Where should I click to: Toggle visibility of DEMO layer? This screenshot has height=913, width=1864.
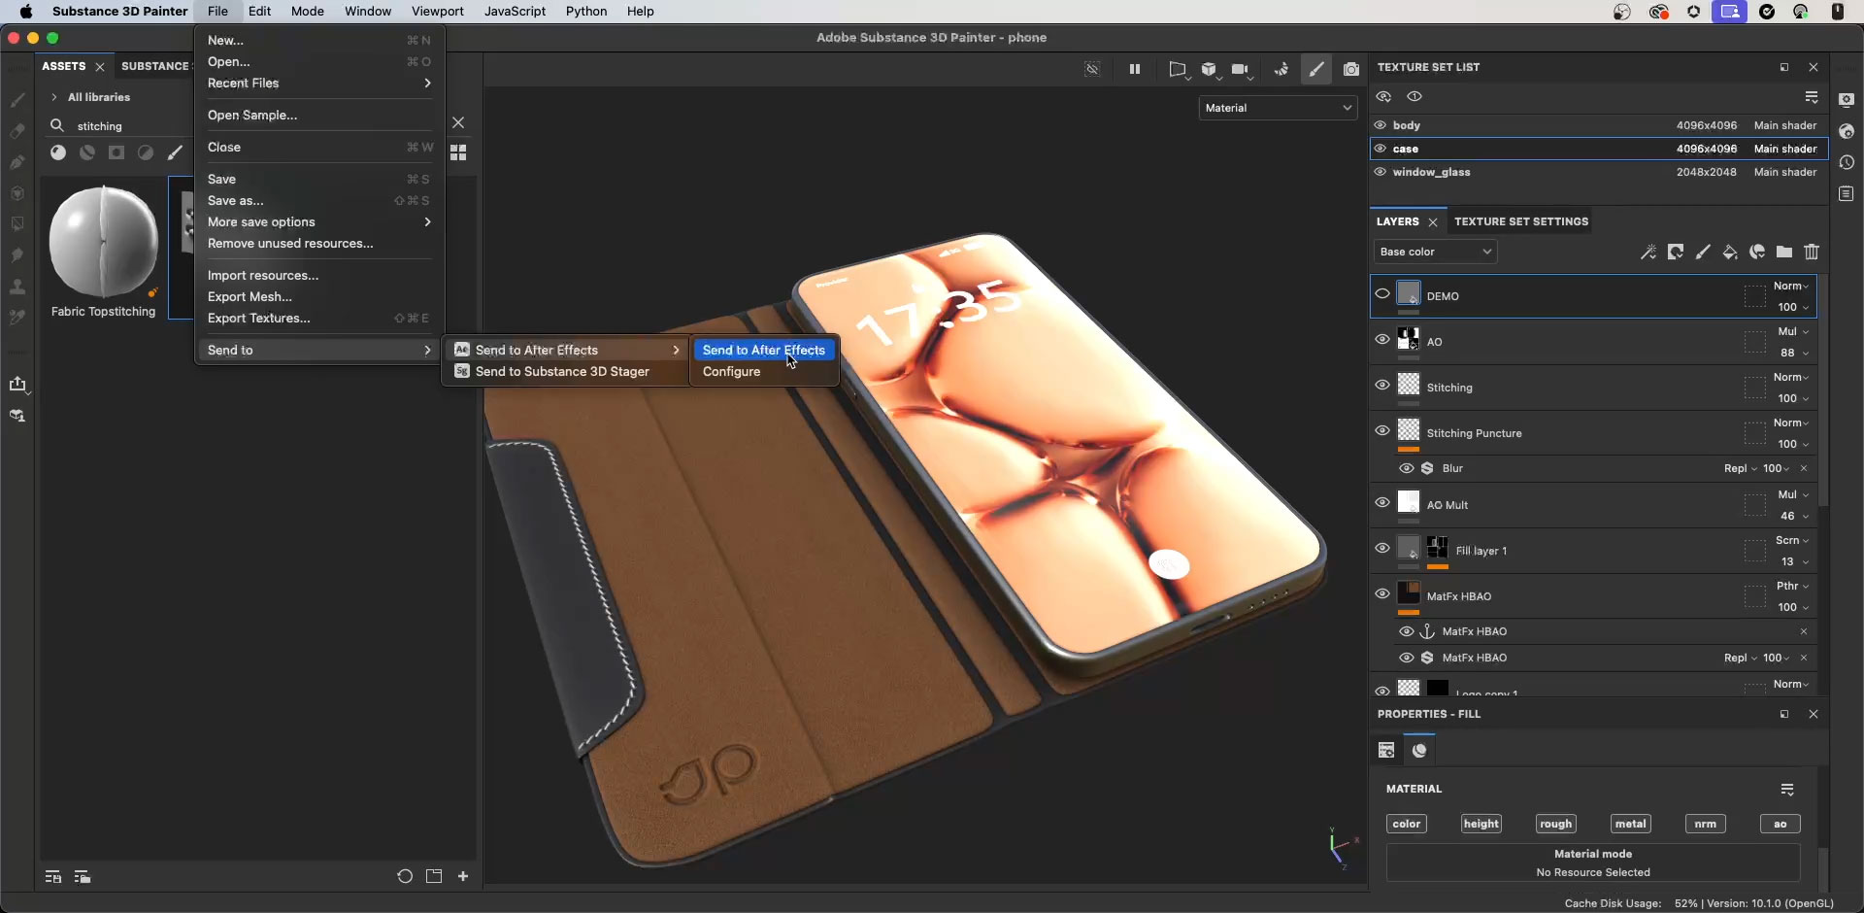click(1382, 293)
